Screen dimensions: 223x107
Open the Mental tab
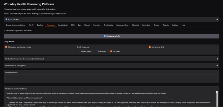[x=87, y=25]
